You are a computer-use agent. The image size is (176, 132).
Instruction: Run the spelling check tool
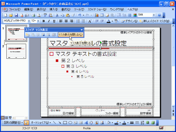tap(45, 15)
